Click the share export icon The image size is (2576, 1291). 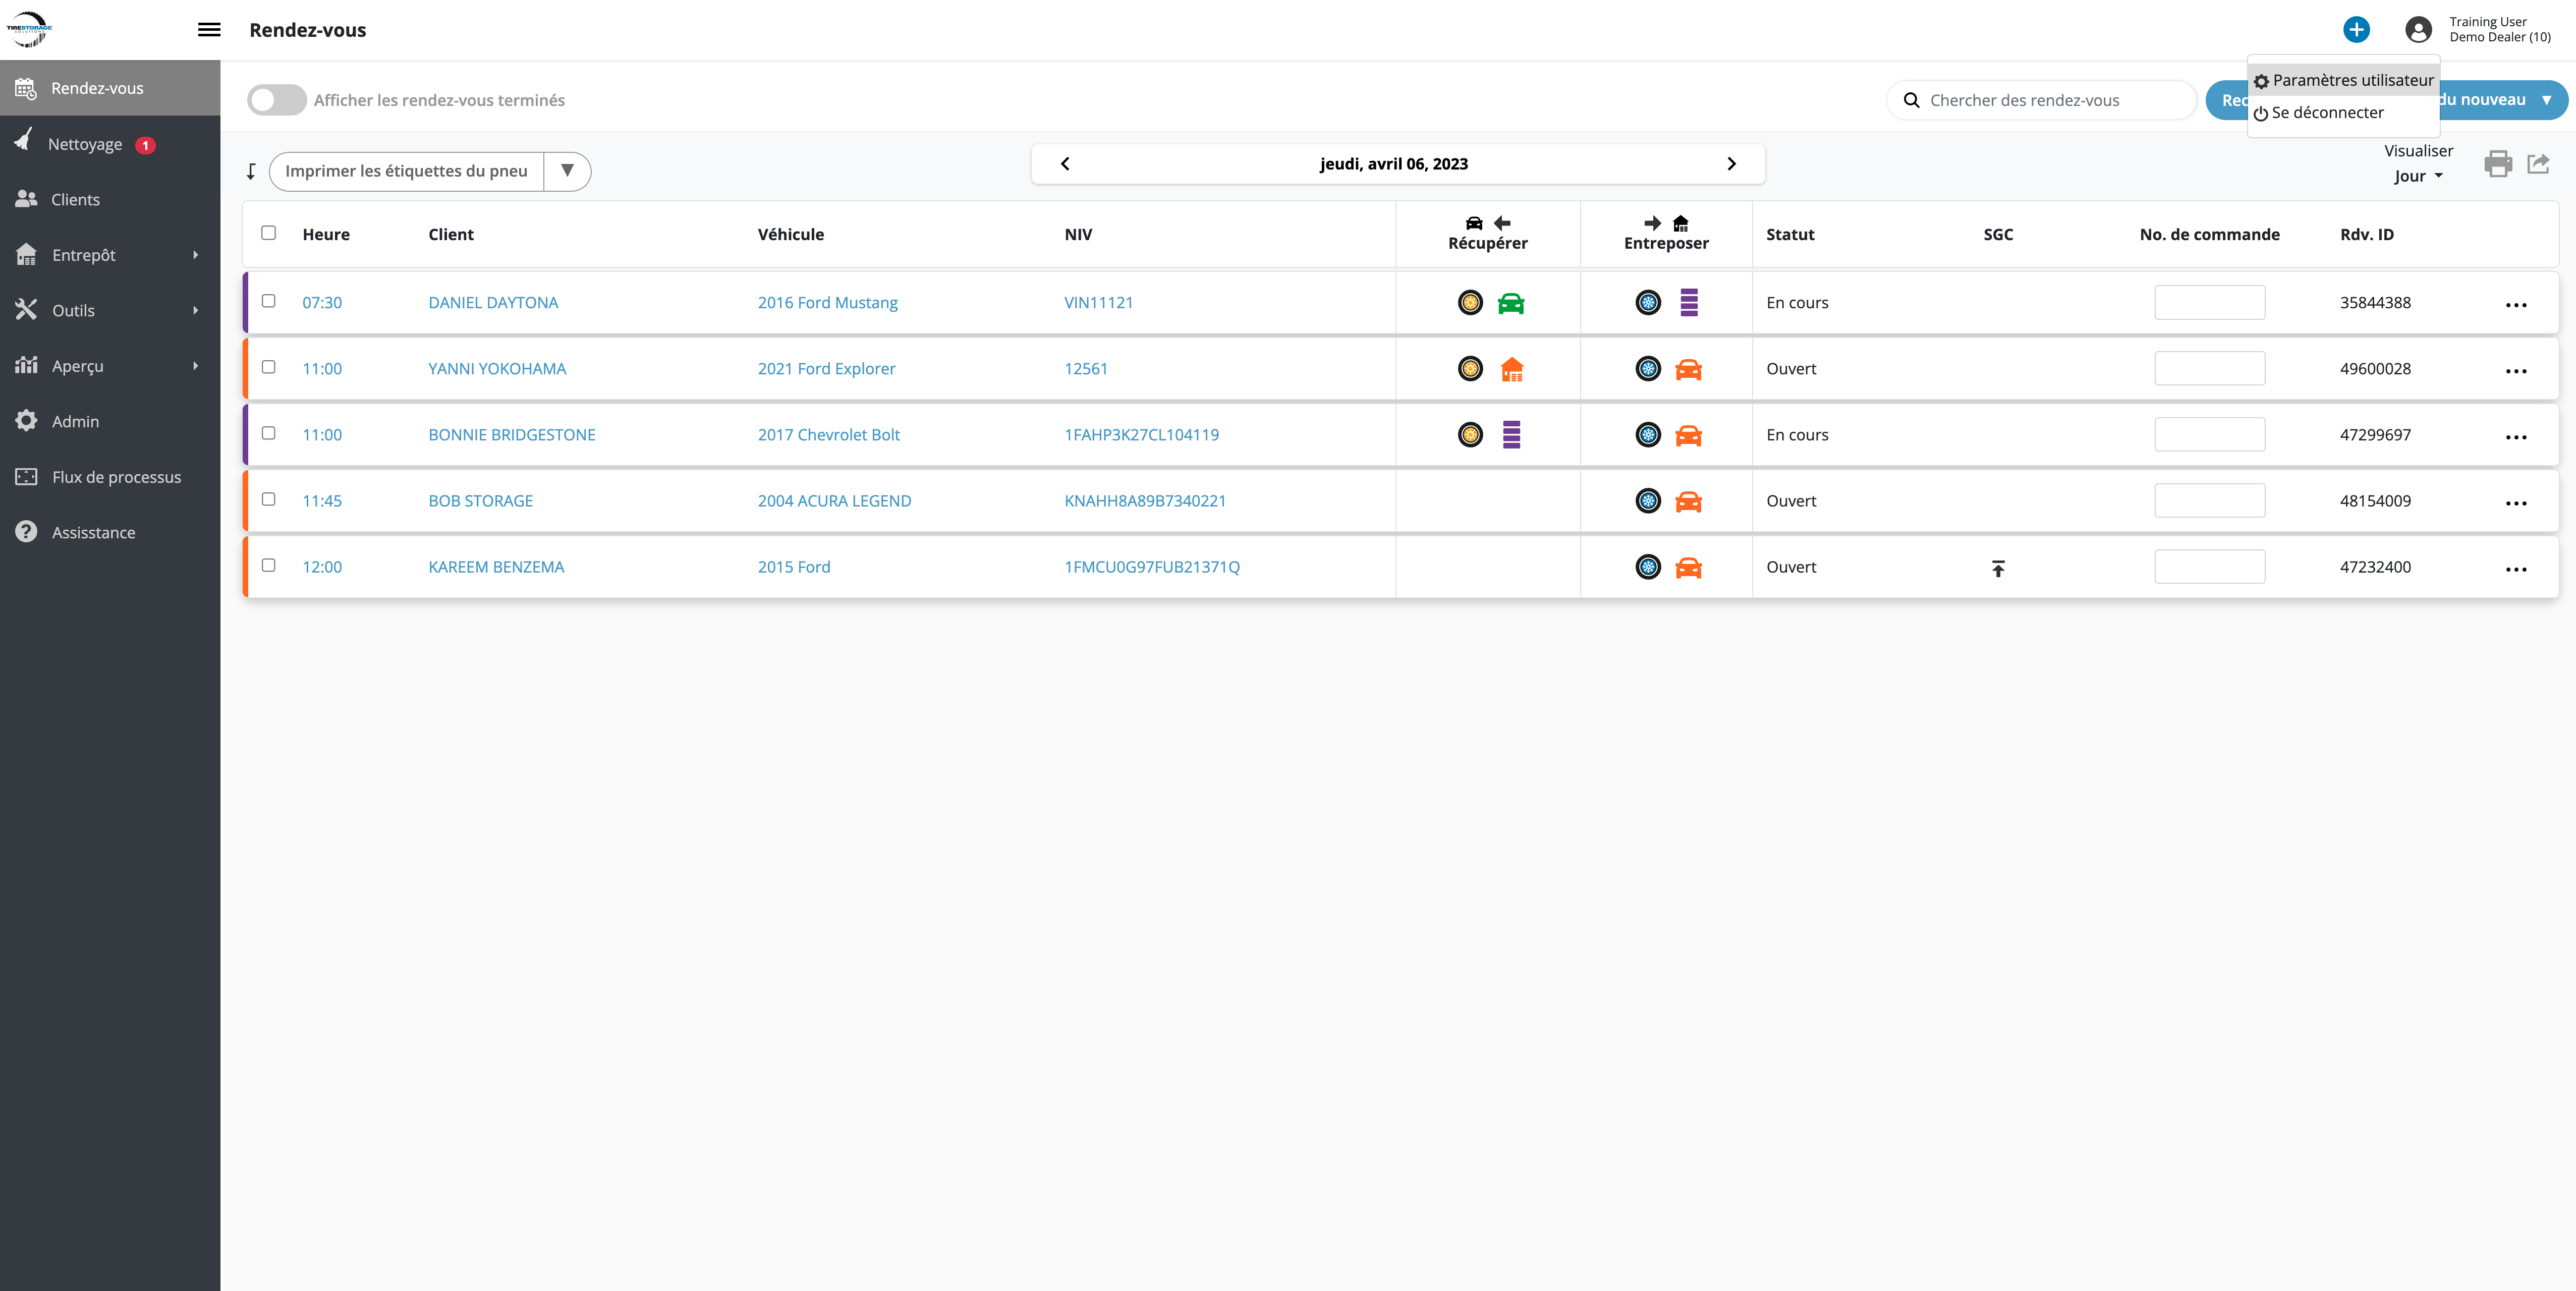click(2538, 164)
